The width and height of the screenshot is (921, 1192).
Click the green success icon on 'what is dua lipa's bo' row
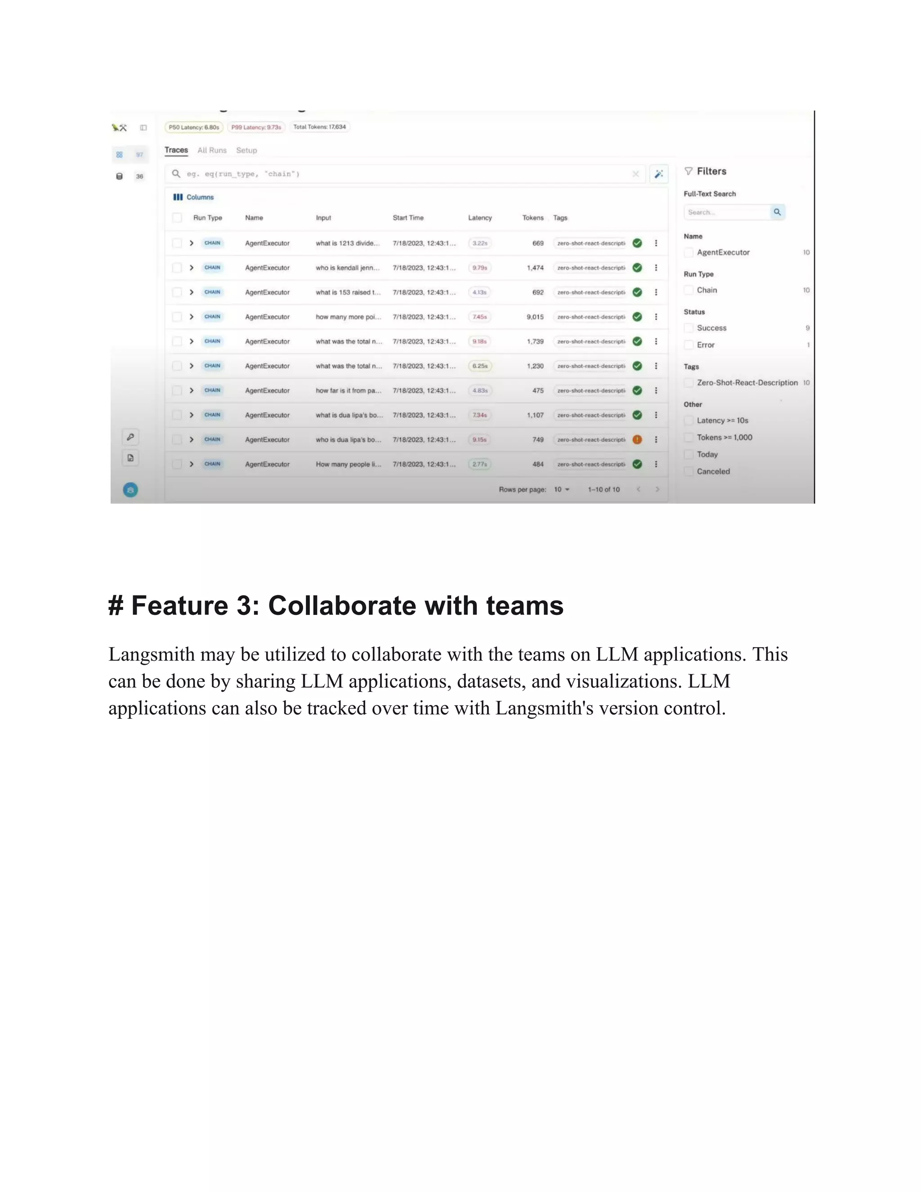637,415
